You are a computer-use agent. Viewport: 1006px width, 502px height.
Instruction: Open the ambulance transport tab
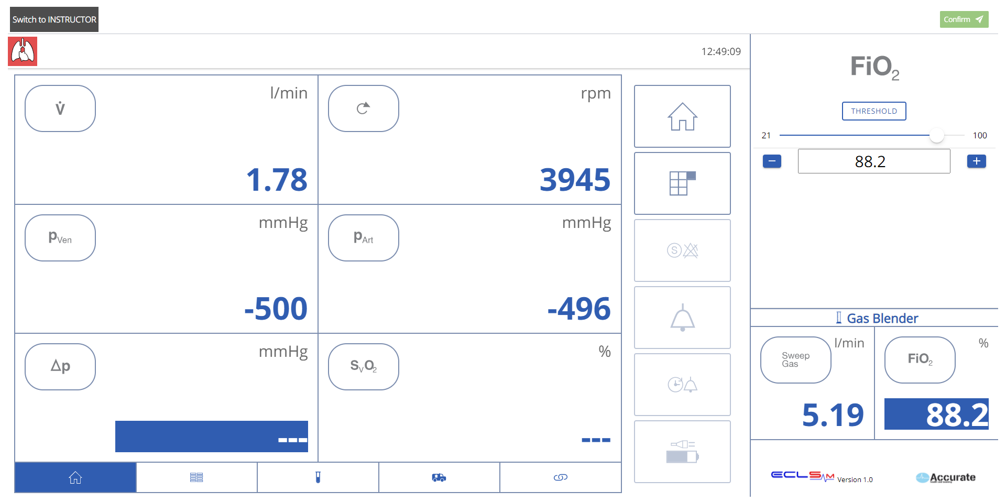pyautogui.click(x=439, y=477)
